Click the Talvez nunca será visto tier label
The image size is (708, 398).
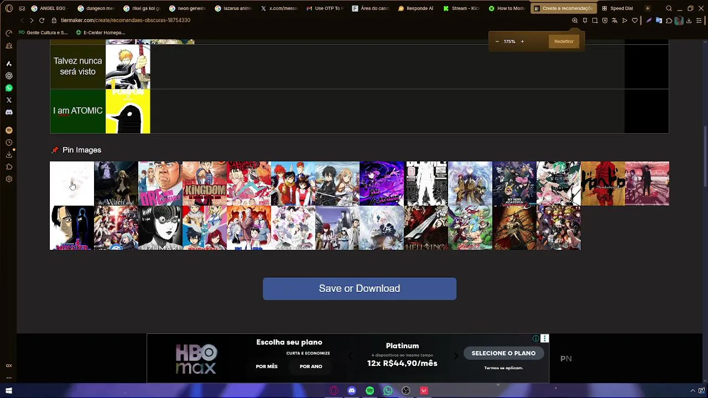click(x=77, y=66)
